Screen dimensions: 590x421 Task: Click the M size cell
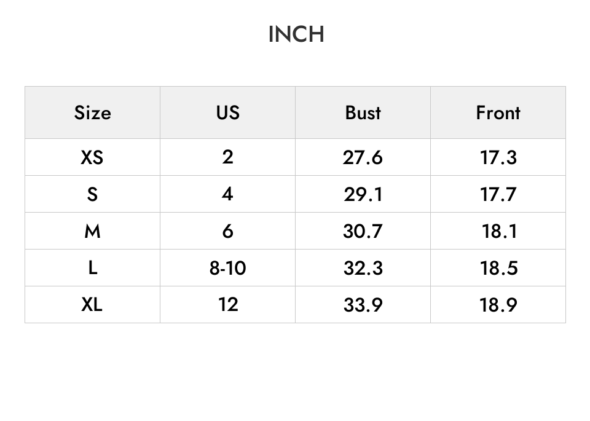point(93,230)
